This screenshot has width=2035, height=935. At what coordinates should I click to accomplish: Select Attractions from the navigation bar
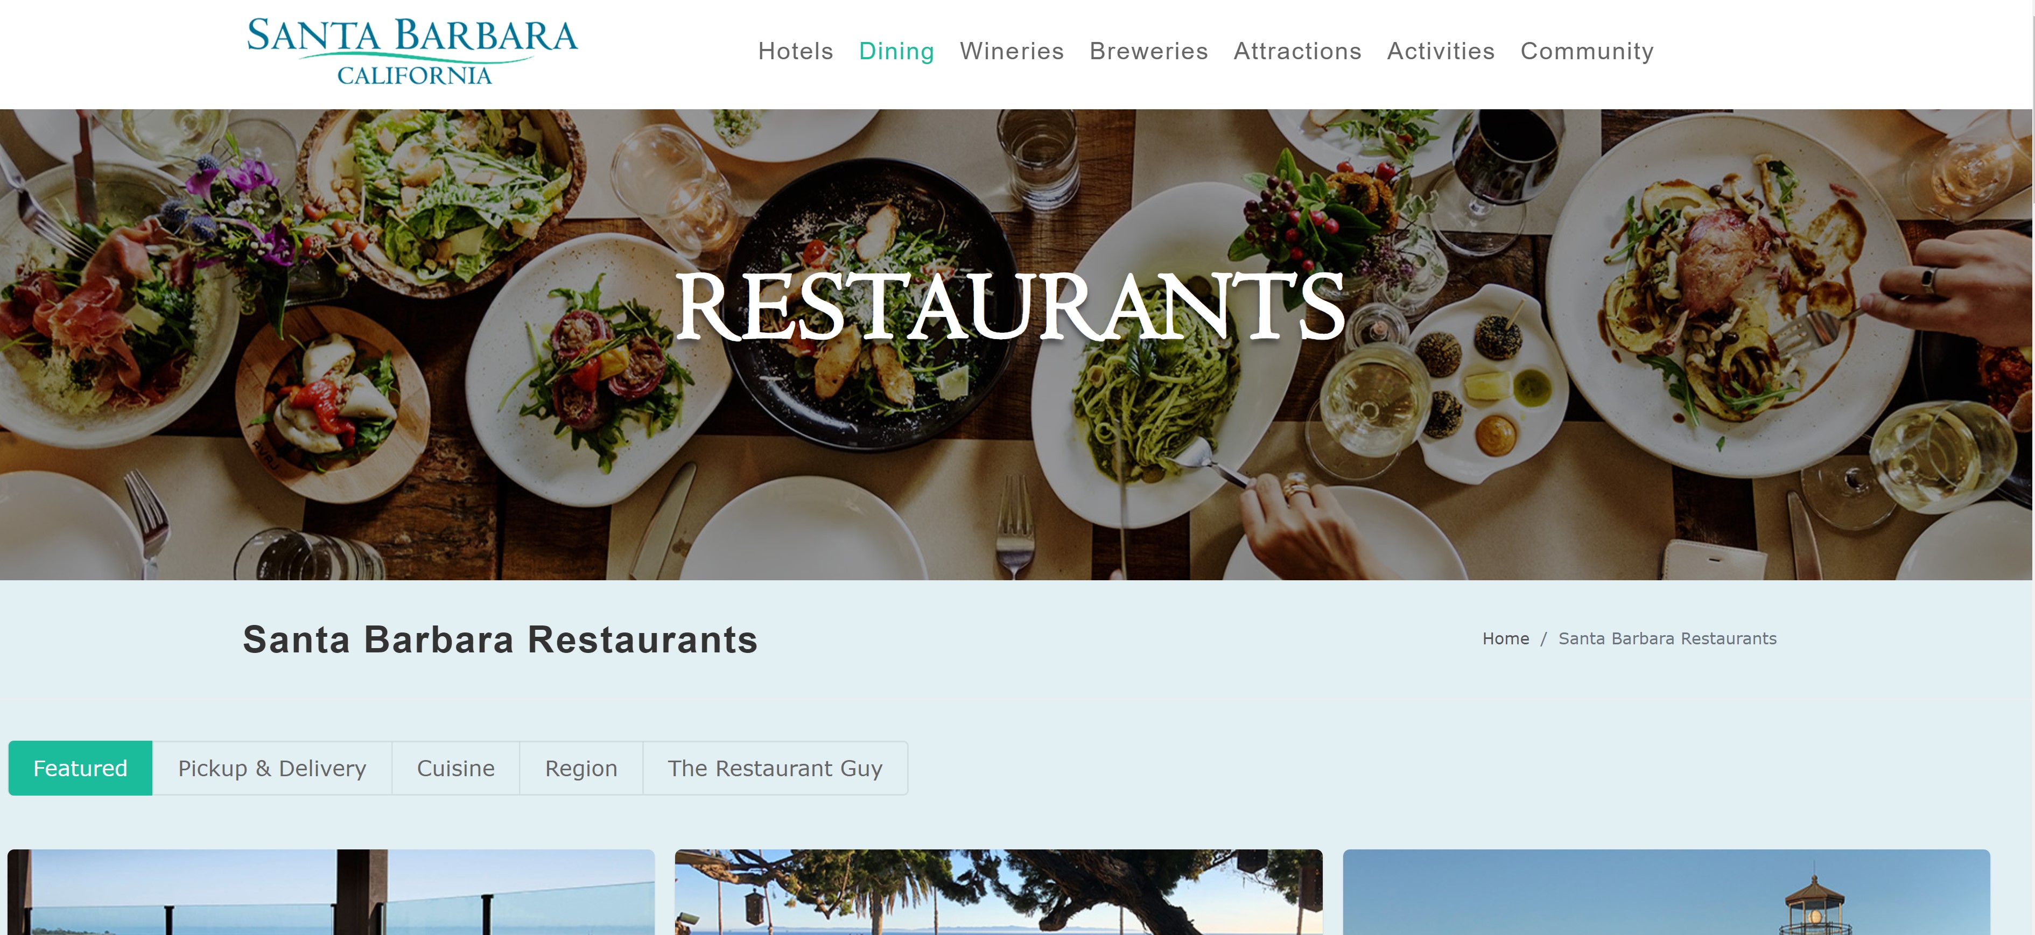(x=1298, y=51)
